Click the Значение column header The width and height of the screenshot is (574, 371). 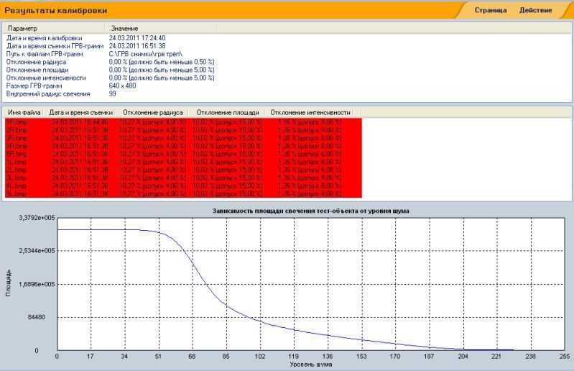point(161,28)
